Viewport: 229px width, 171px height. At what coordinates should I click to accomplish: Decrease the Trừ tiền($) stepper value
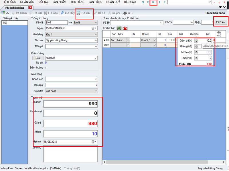coord(196,59)
